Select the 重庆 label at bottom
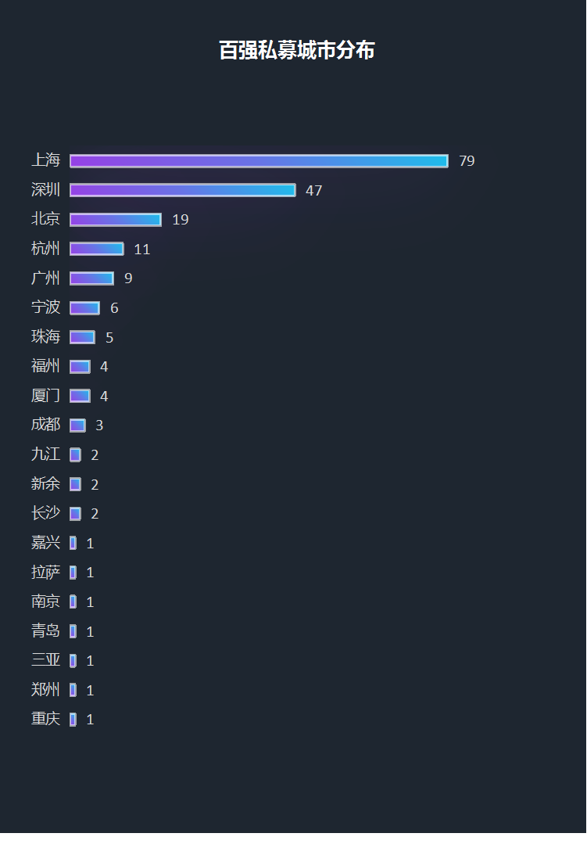This screenshot has height=844, width=587. coord(46,719)
